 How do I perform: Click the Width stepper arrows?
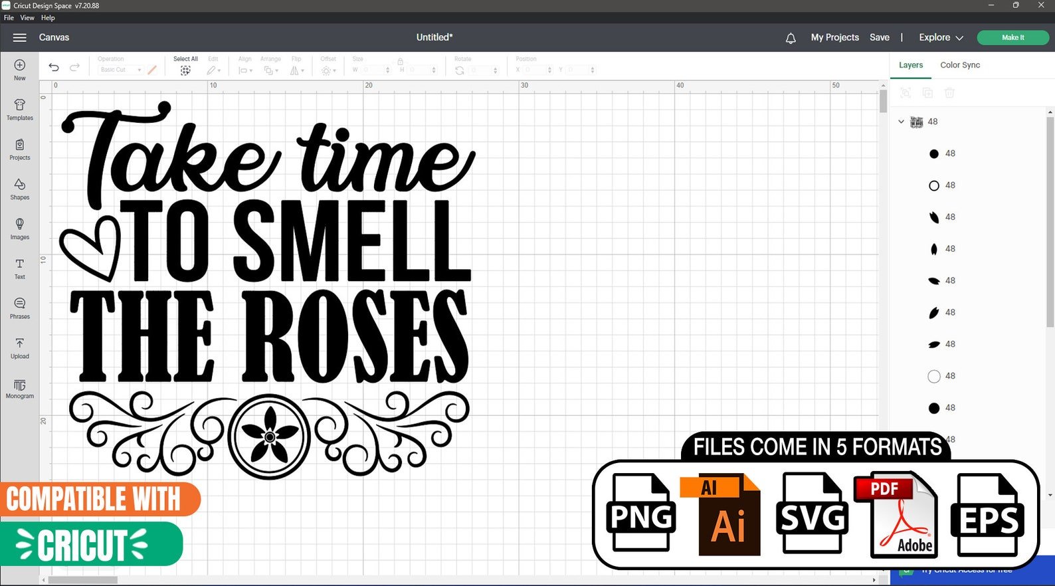point(388,70)
